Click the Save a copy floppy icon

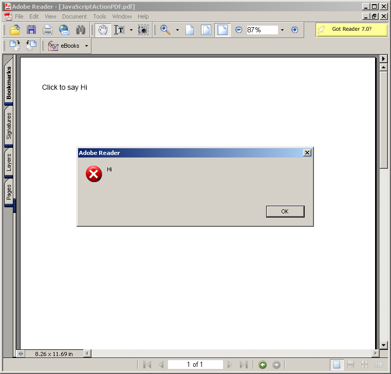(31, 30)
